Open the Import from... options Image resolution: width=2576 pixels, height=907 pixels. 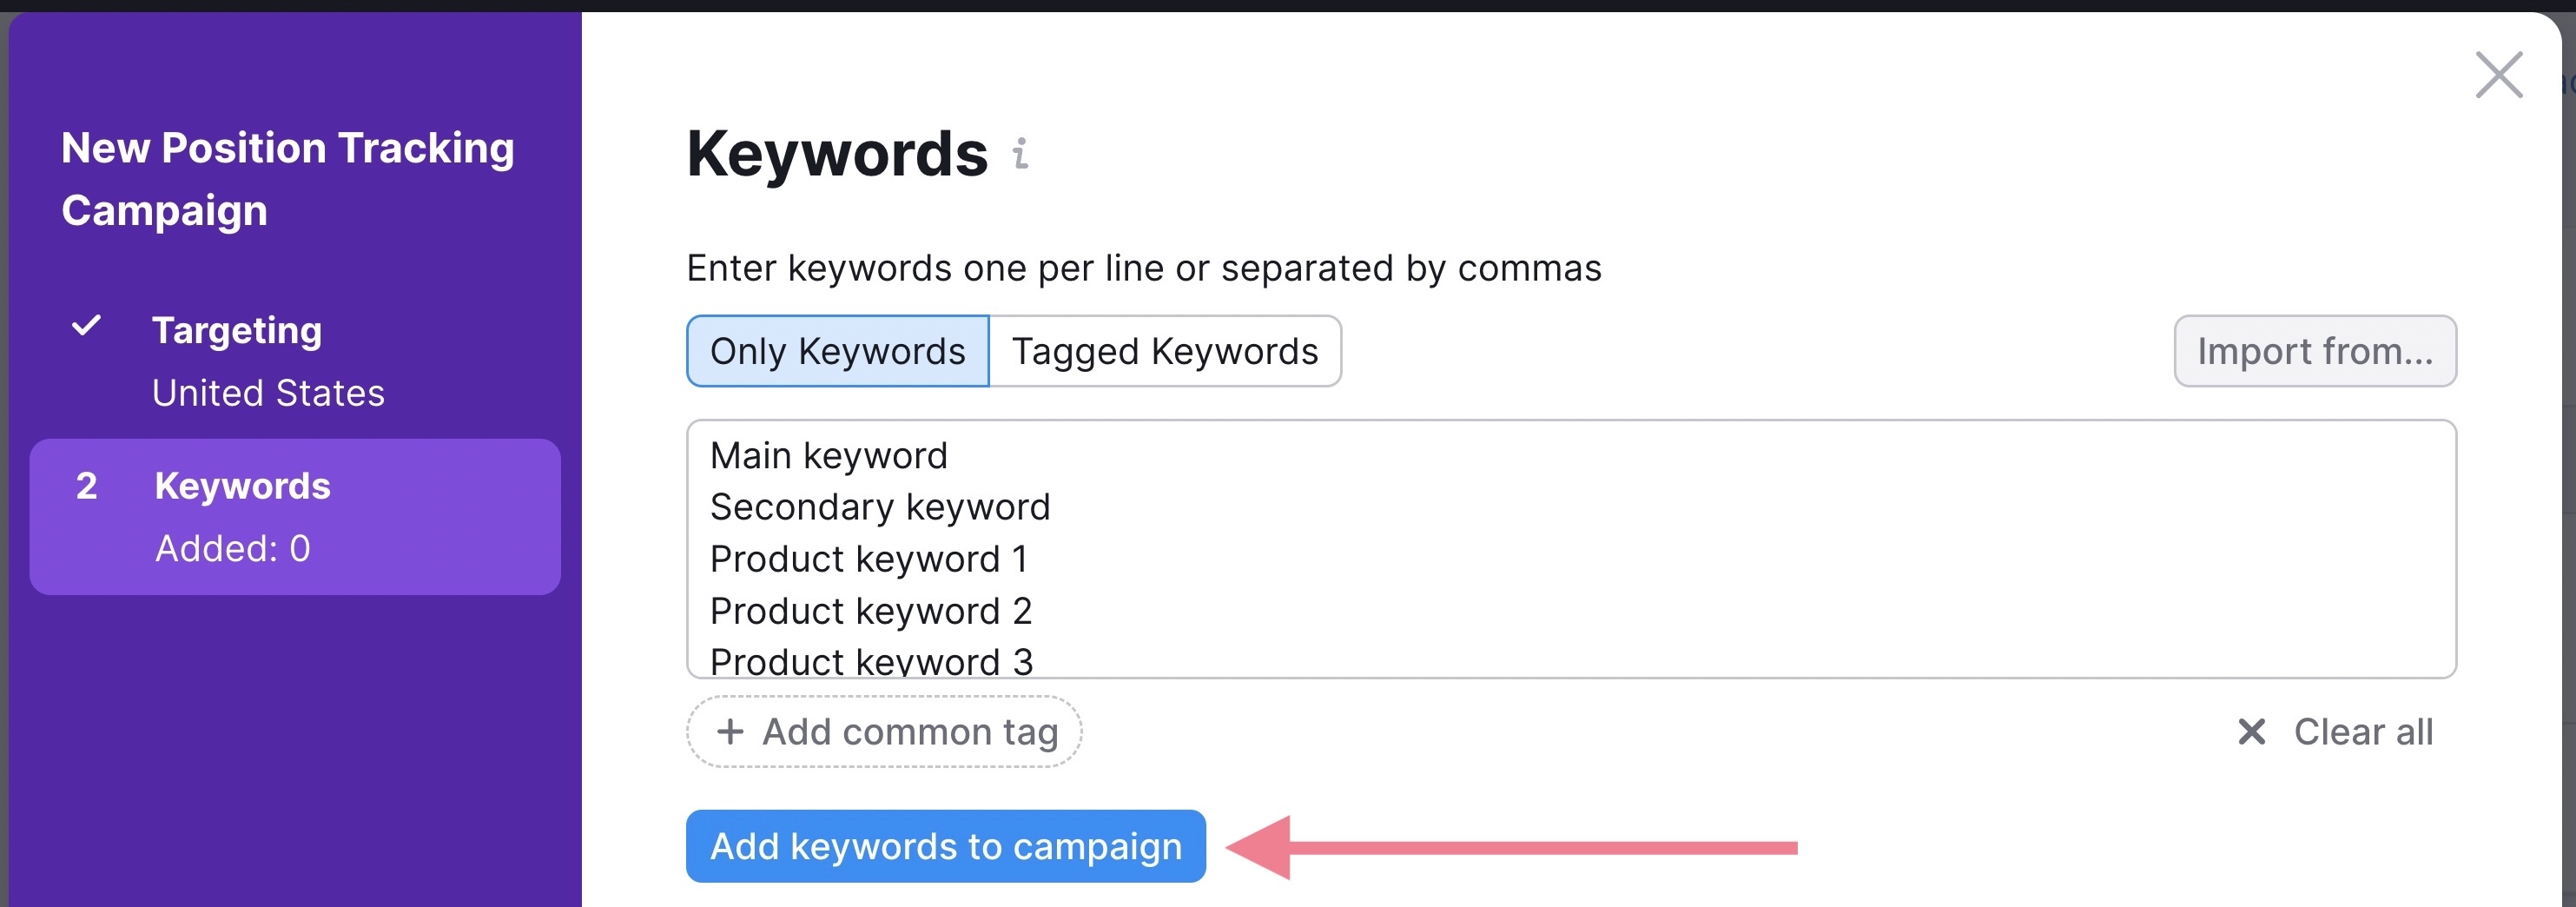tap(2314, 350)
